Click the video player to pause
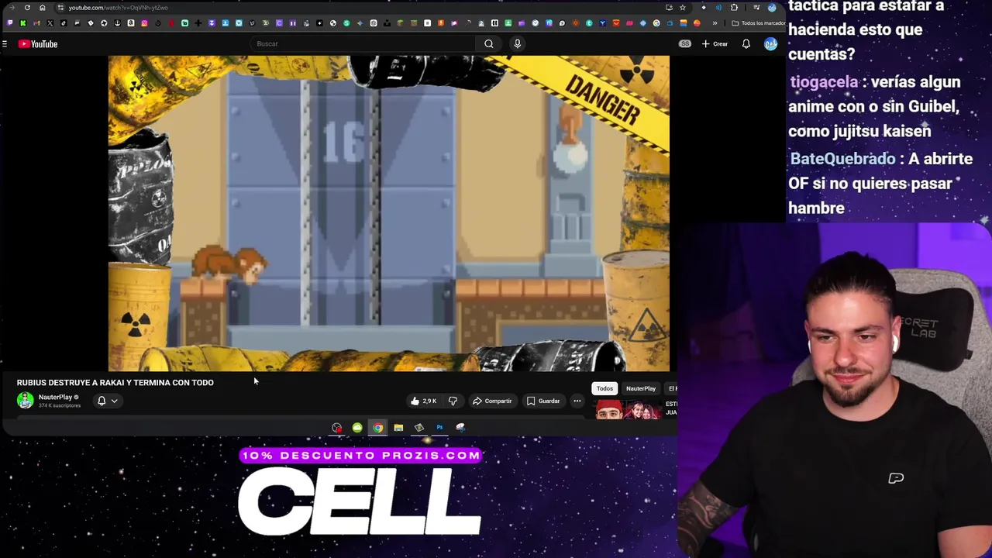Screen dimensions: 992x558 coord(389,213)
